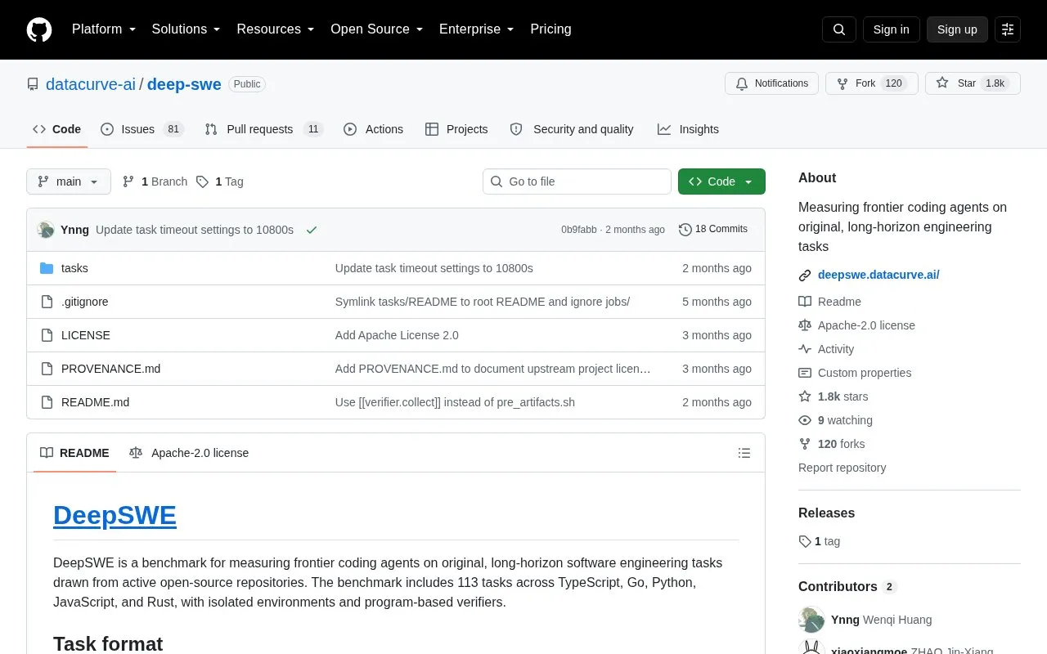The image size is (1047, 654).
Task: Expand the Platform menu
Action: coord(104,29)
